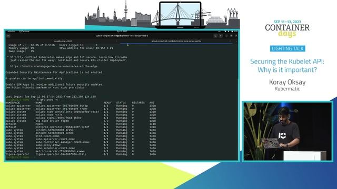Open the GNOME Activities overview
This screenshot has width=337, height=189.
(x=12, y=31)
